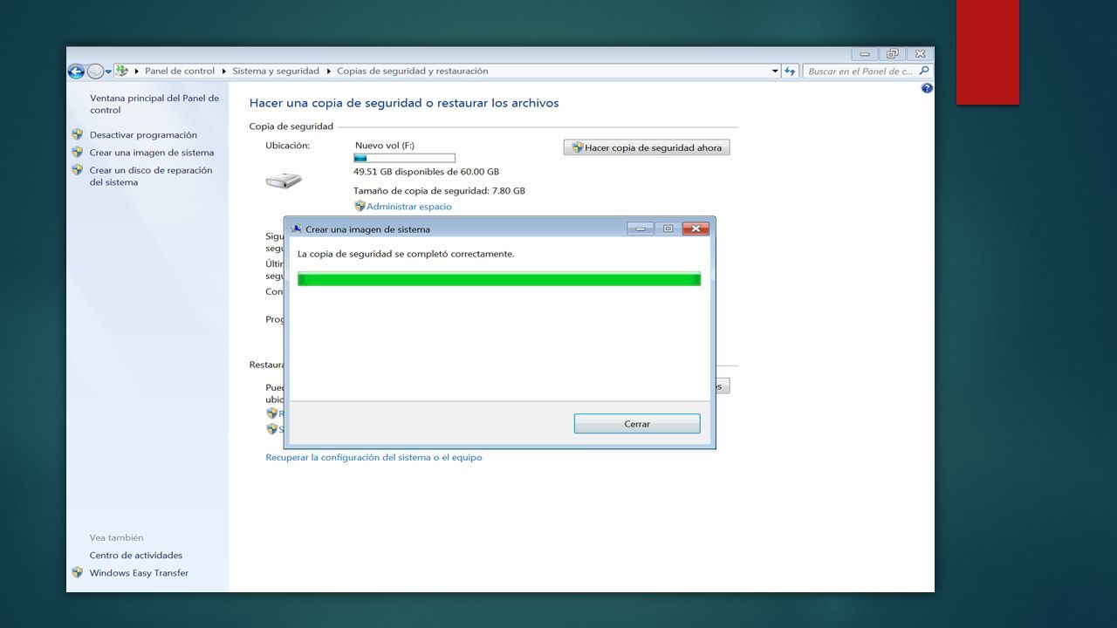This screenshot has height=628, width=1117.
Task: Open the 'Windows Easy Transfer' link
Action: [139, 573]
